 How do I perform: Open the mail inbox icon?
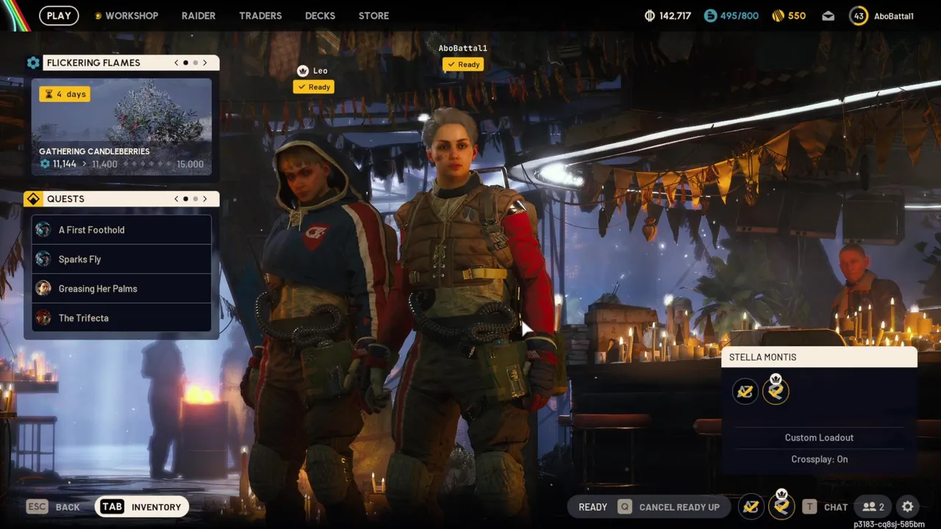829,16
